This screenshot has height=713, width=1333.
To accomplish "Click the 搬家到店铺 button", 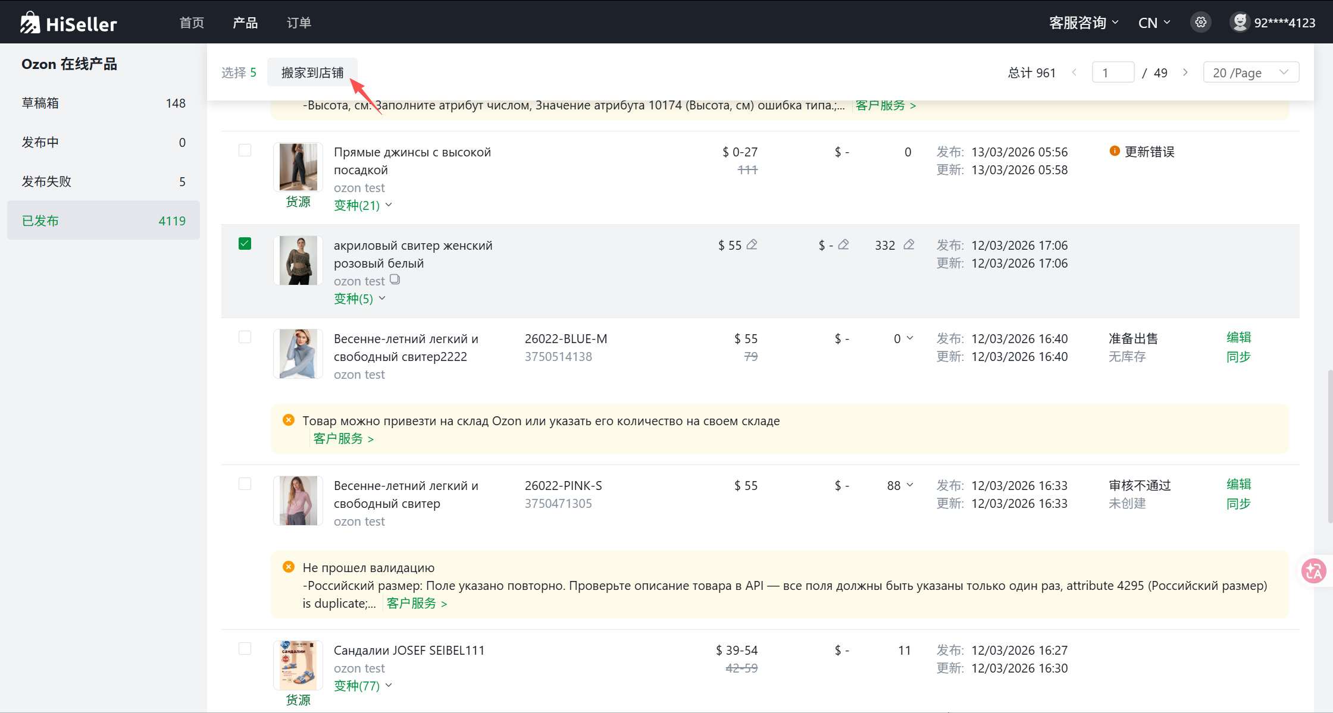I will (x=312, y=73).
